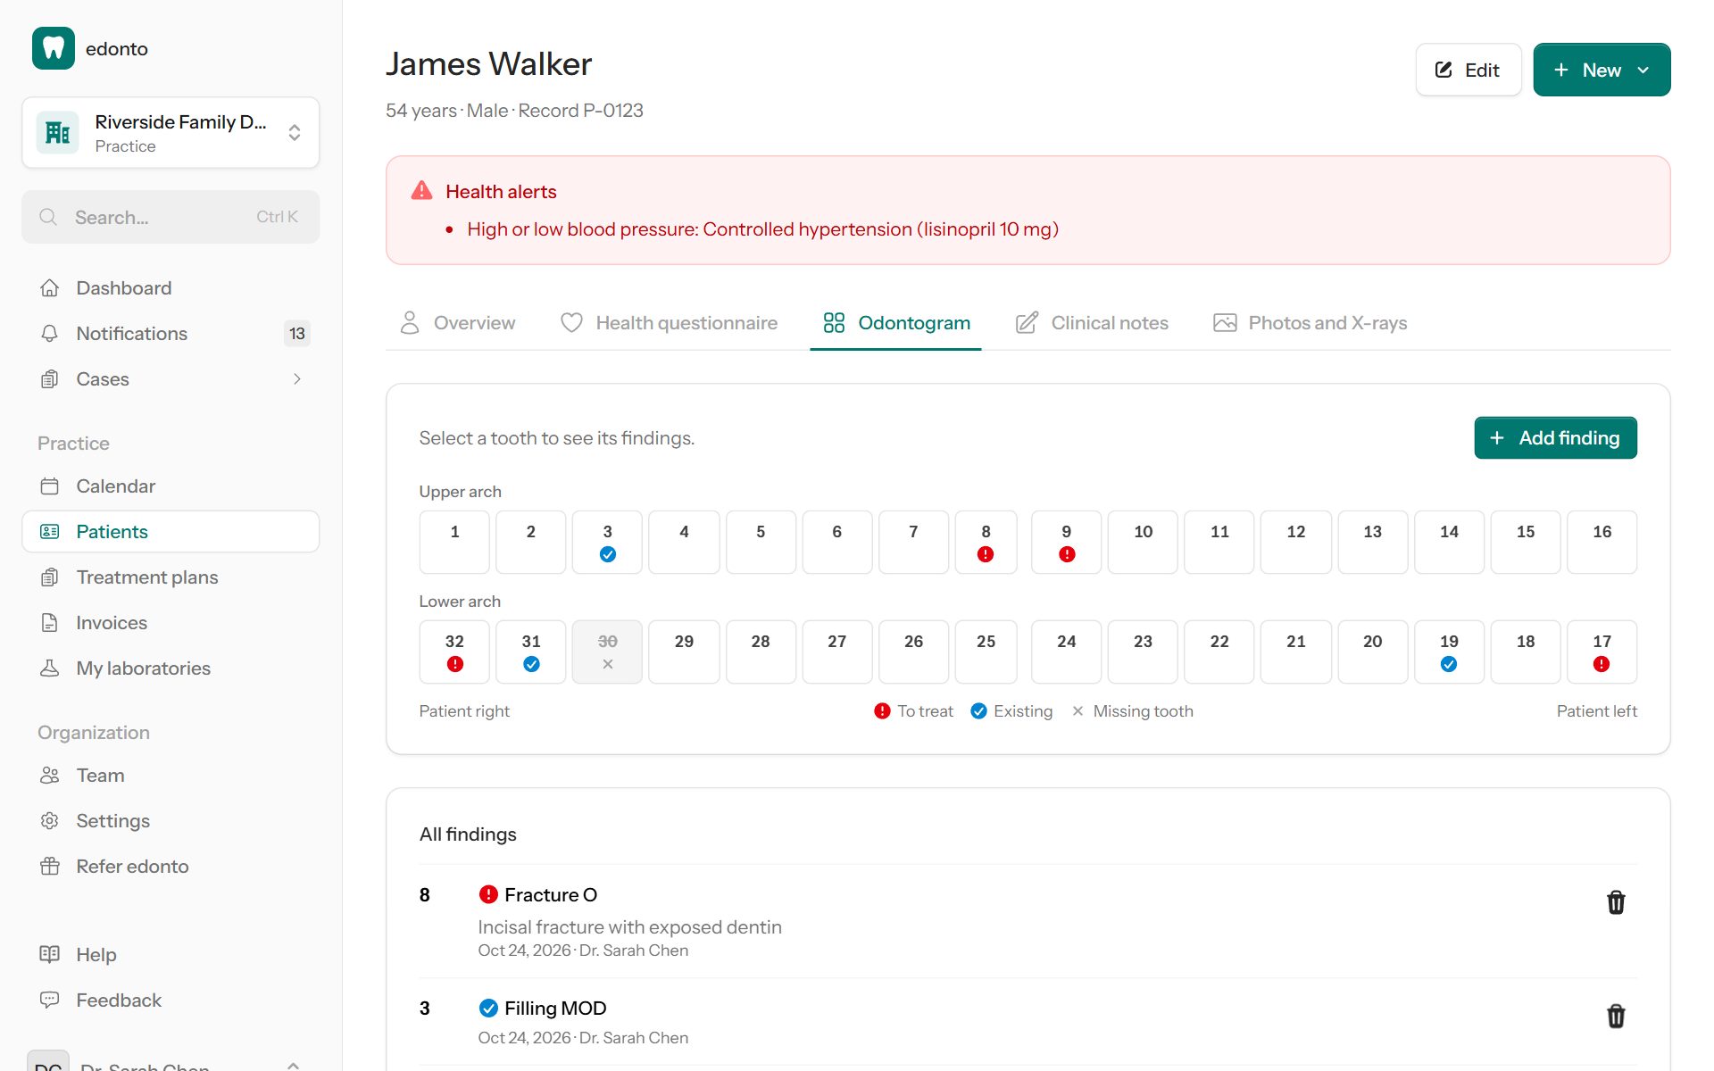Open the Riverside Family practice switcher
Viewport: 1714px width, 1071px height.
[171, 133]
